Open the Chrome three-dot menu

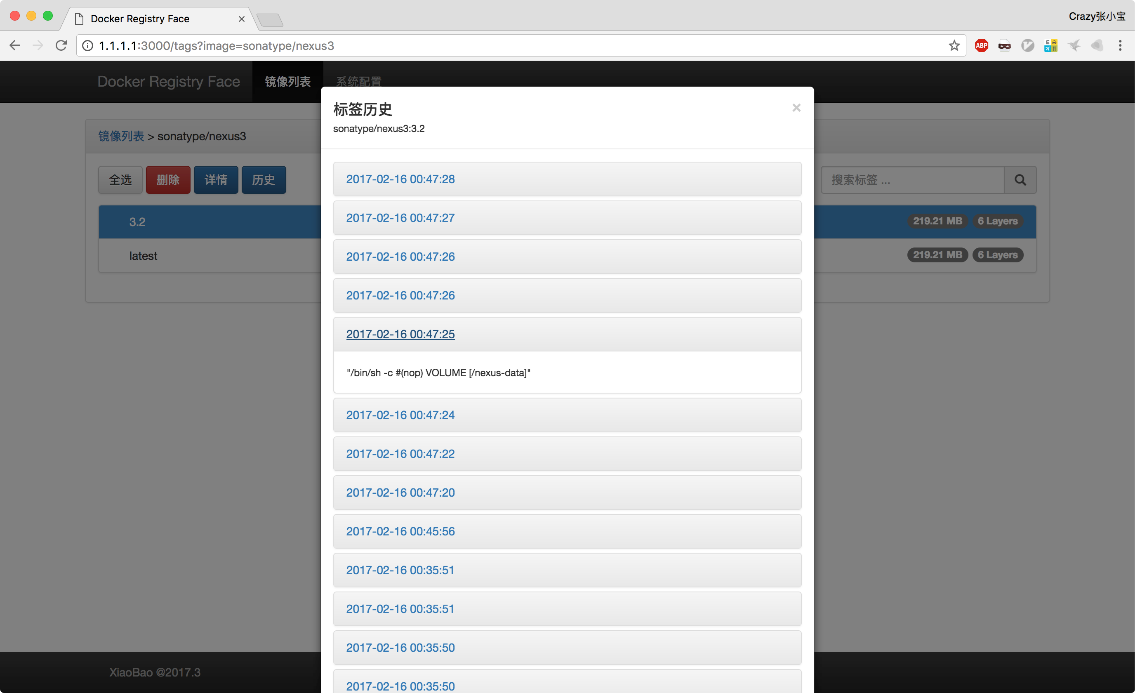tap(1120, 46)
